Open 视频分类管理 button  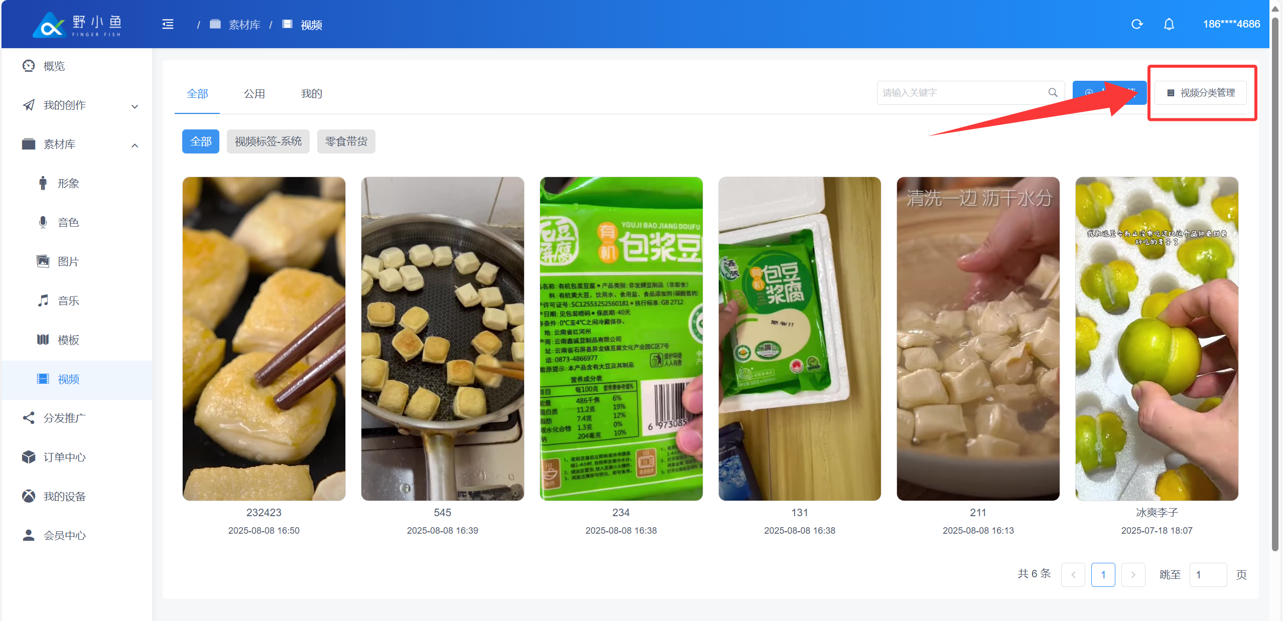point(1201,93)
